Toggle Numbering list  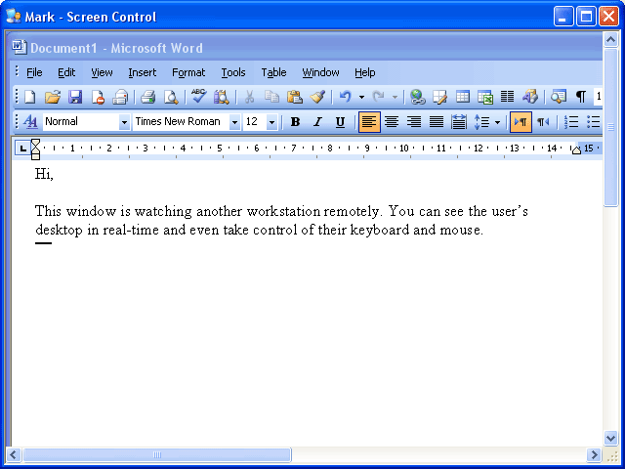(571, 121)
